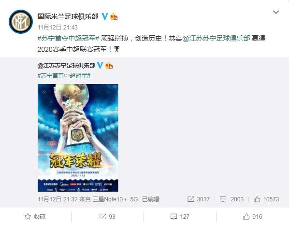
Task: Open the original post's comments showing 2003
Action: [x=231, y=199]
